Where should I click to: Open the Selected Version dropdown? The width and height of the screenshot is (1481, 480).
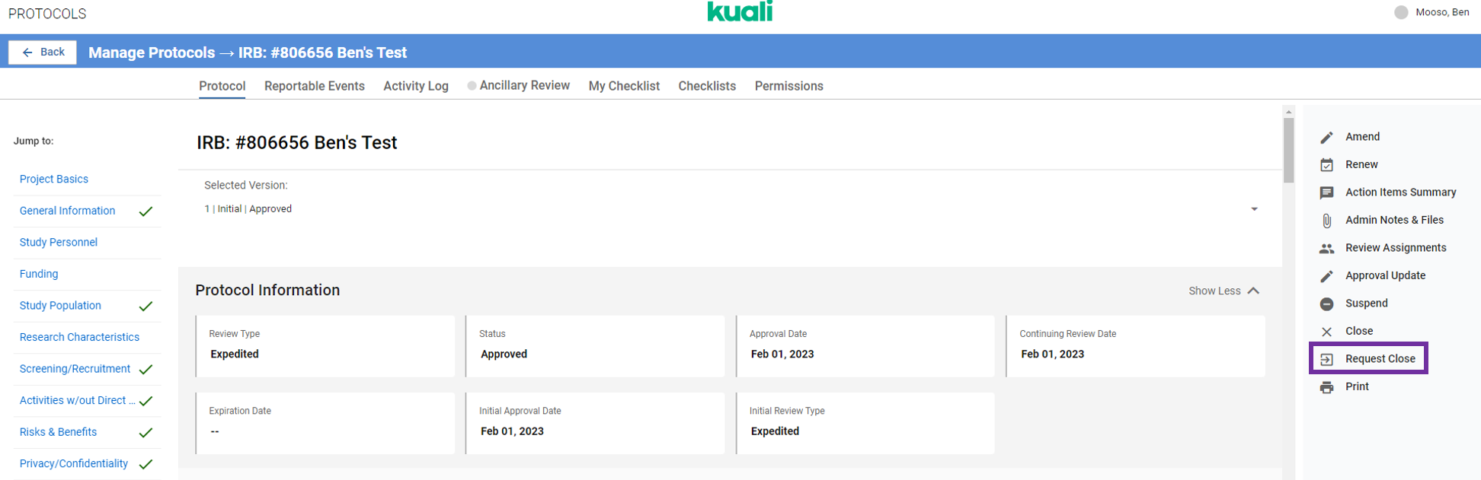click(1253, 209)
